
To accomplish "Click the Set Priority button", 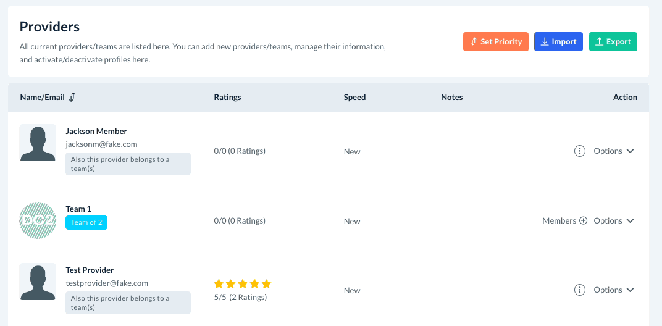I will pyautogui.click(x=495, y=42).
